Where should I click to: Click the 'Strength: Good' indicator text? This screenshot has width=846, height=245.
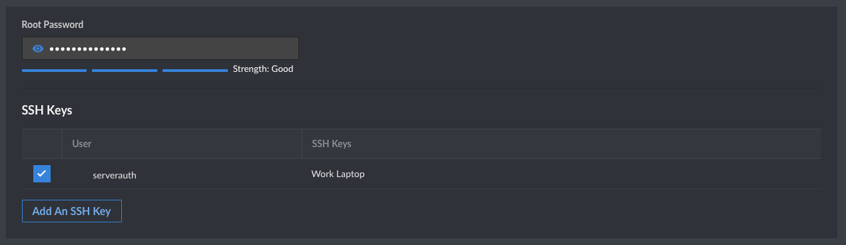click(x=263, y=69)
